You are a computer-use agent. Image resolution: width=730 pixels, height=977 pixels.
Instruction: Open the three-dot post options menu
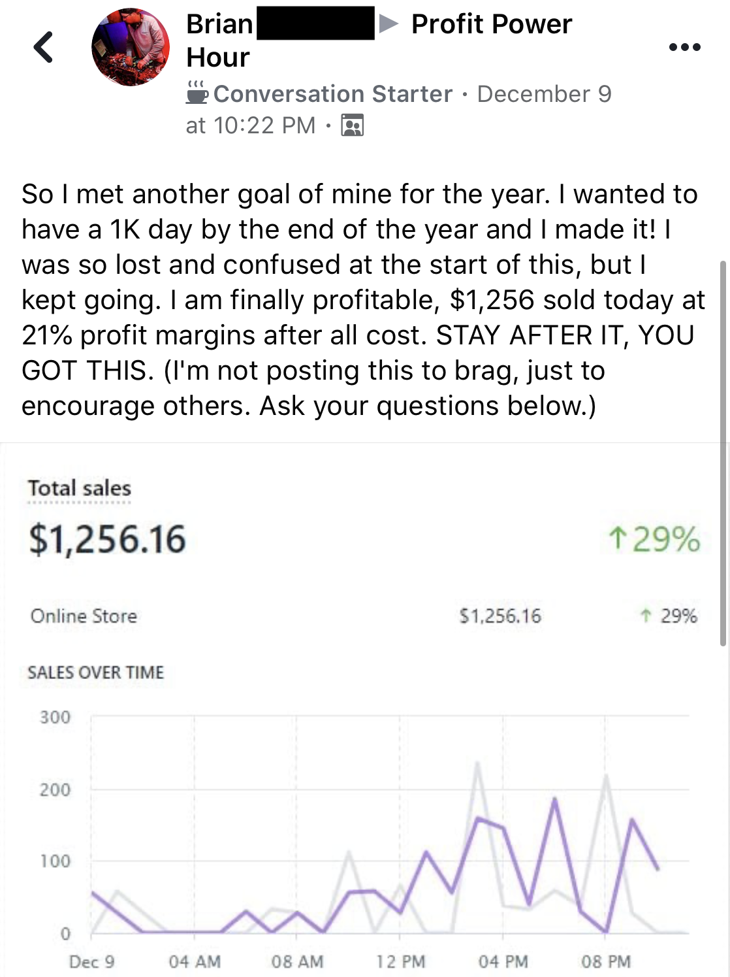coord(685,47)
